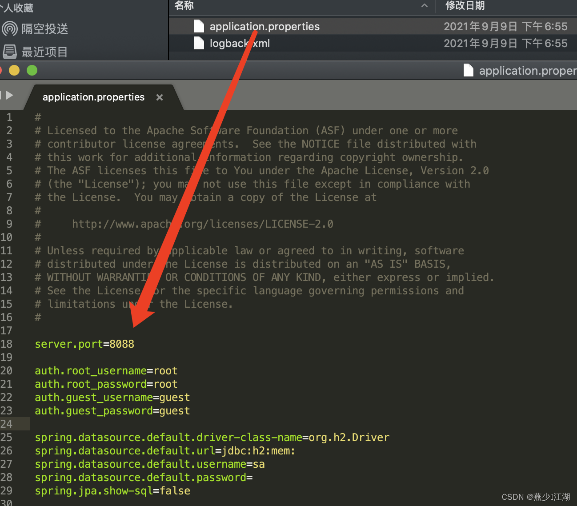Switch to the application.properties tab

click(93, 97)
